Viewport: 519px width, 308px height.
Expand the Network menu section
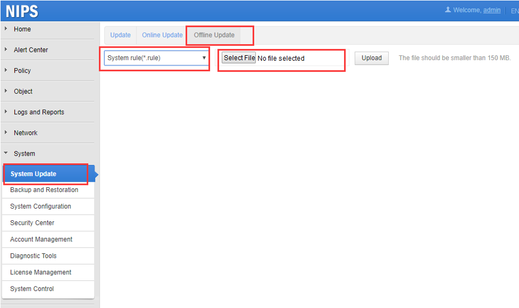point(25,133)
